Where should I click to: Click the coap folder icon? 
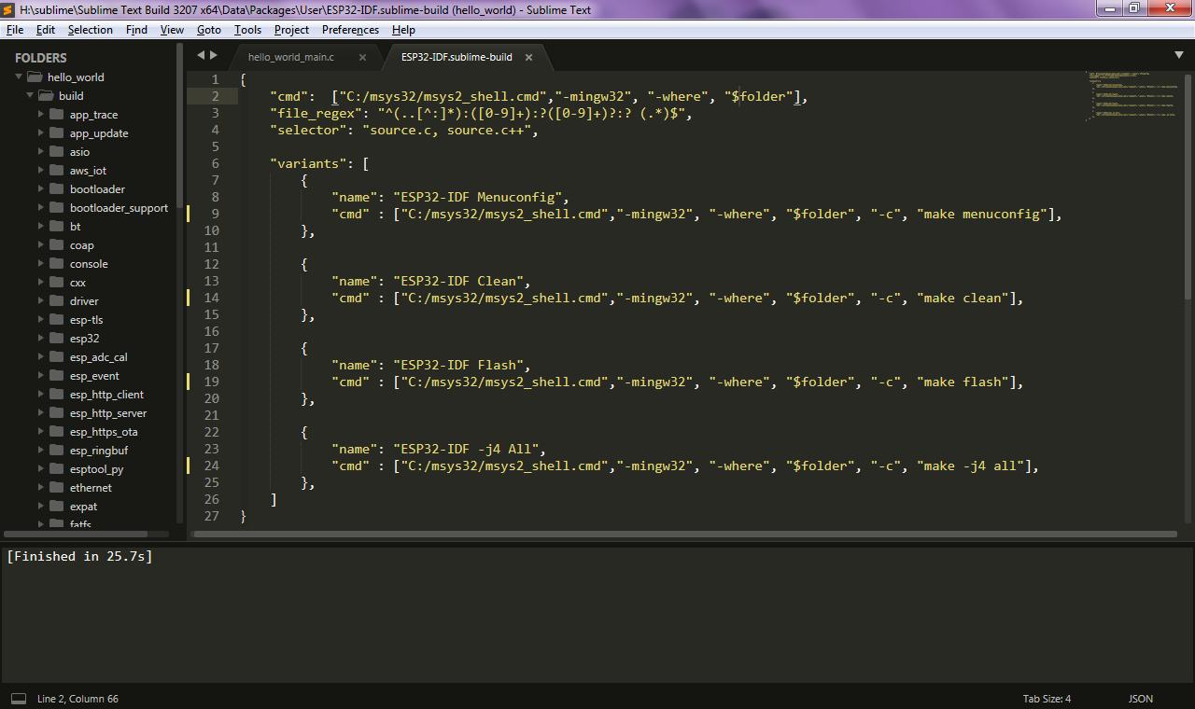click(56, 245)
